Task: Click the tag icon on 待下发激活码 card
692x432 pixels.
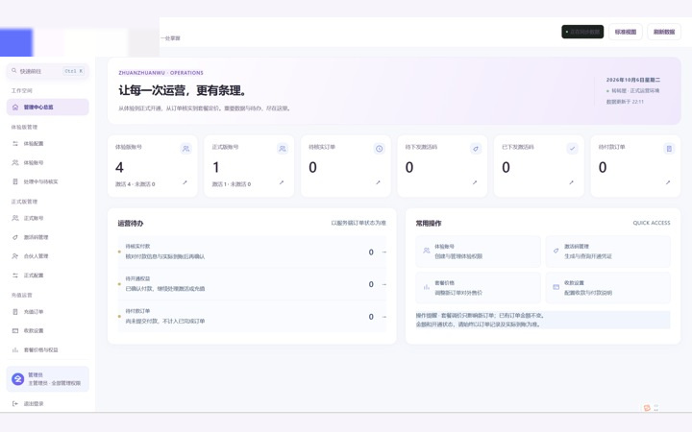Action: tap(476, 149)
